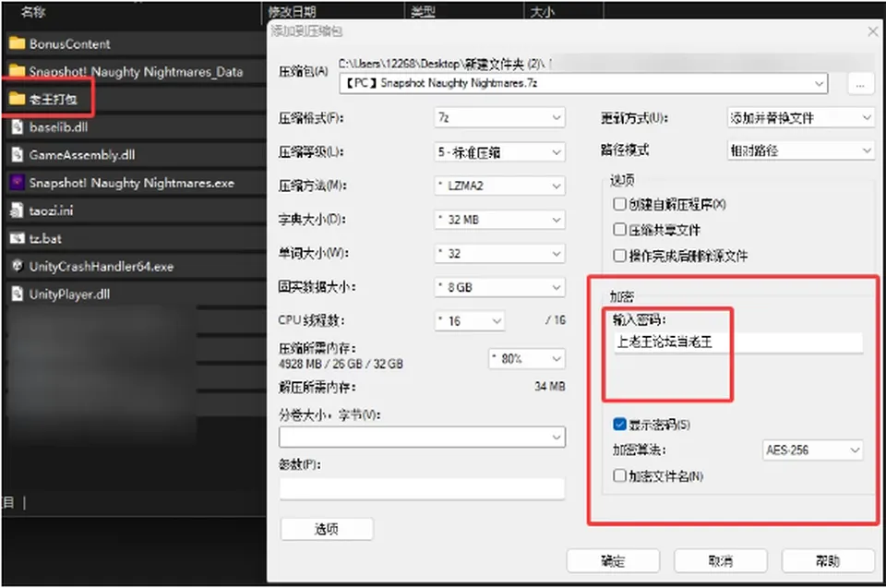
Task: Open the 更新方式 dropdown
Action: [801, 117]
